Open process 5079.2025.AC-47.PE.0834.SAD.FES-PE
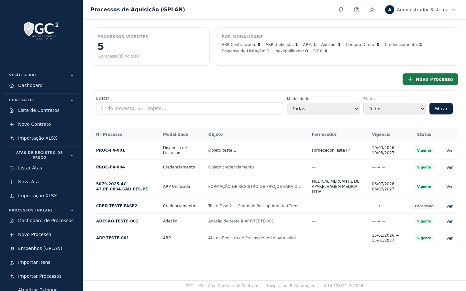This screenshot has height=291, width=466. click(122, 187)
